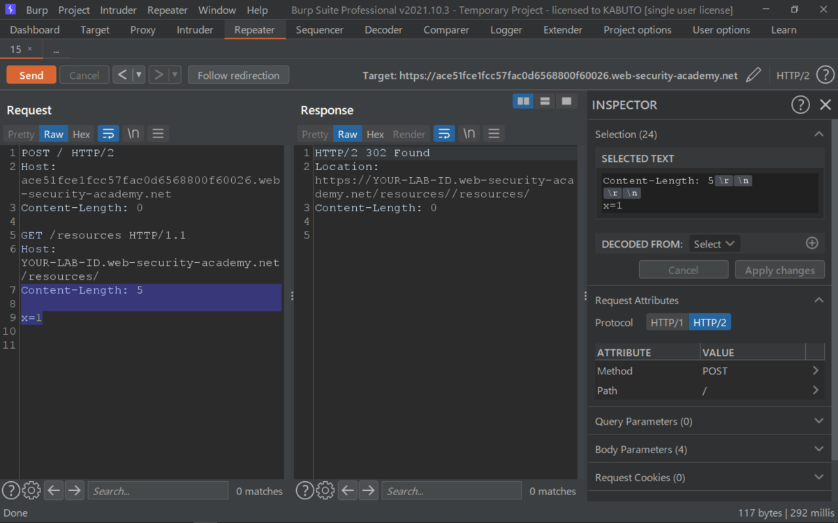Focus the Request search field
Screen dimensions: 838x523
[x=159, y=491]
